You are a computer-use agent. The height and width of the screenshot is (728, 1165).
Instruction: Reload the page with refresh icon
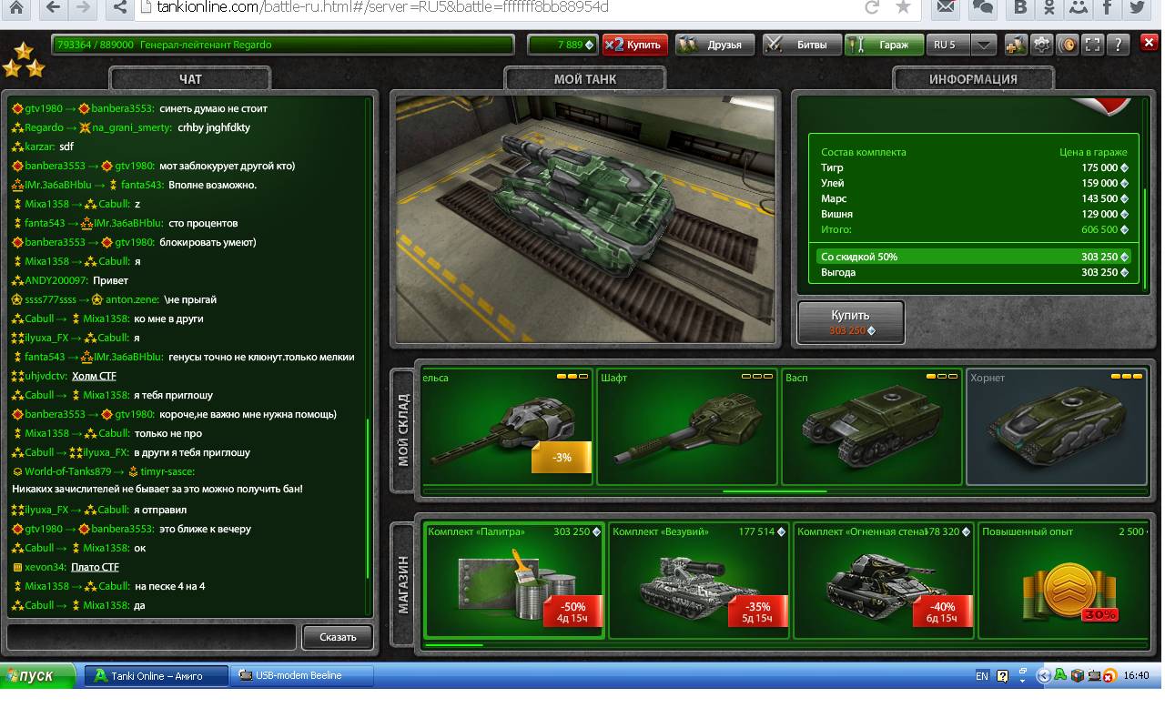(872, 8)
